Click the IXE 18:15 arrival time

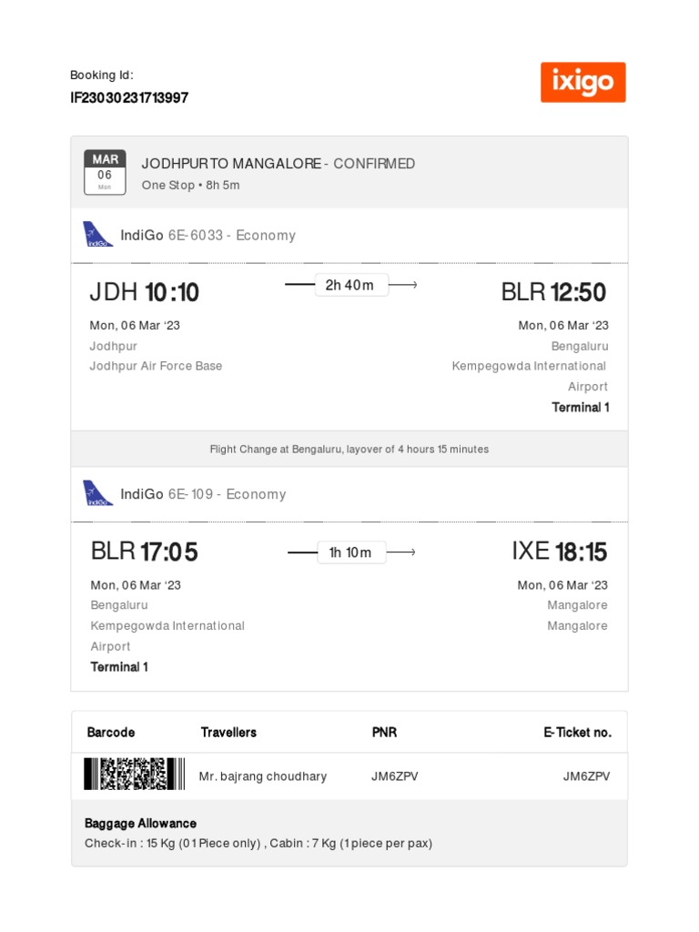[559, 552]
